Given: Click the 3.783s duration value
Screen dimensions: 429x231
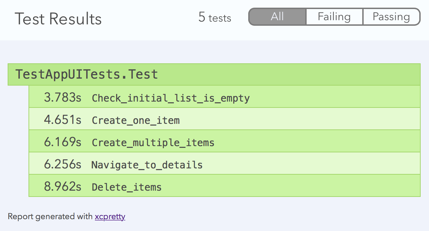Looking at the screenshot, I should click(x=63, y=98).
